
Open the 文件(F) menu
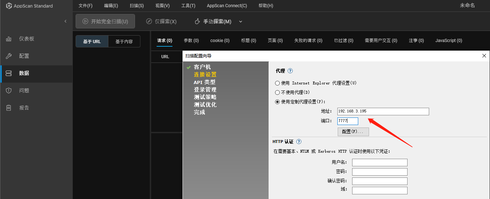tap(85, 6)
